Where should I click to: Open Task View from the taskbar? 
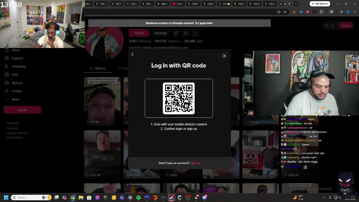[56, 198]
